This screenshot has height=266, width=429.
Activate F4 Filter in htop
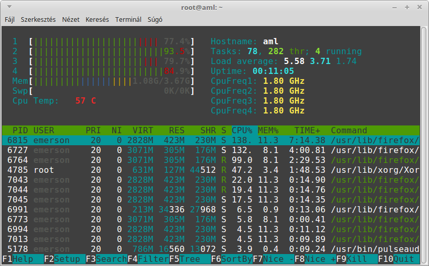click(148, 259)
